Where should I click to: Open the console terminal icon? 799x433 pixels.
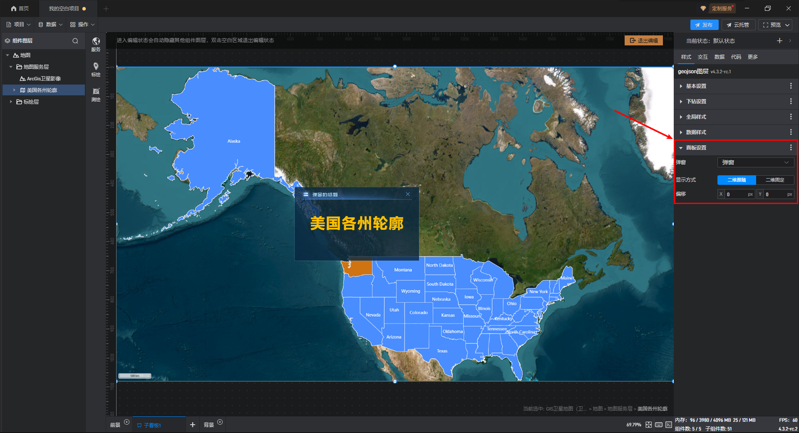(668, 425)
